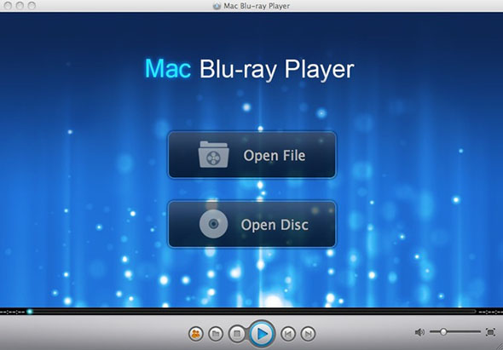
Task: Toggle fullscreen mode icon
Action: click(490, 332)
